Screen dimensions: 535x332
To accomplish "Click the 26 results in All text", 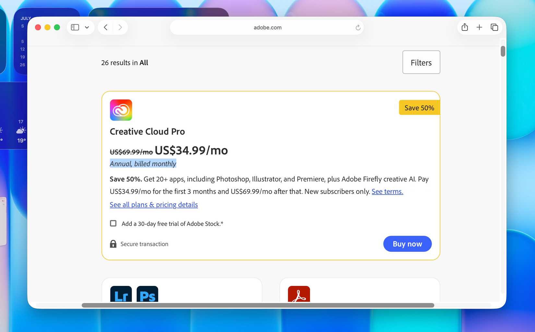I will tap(125, 63).
